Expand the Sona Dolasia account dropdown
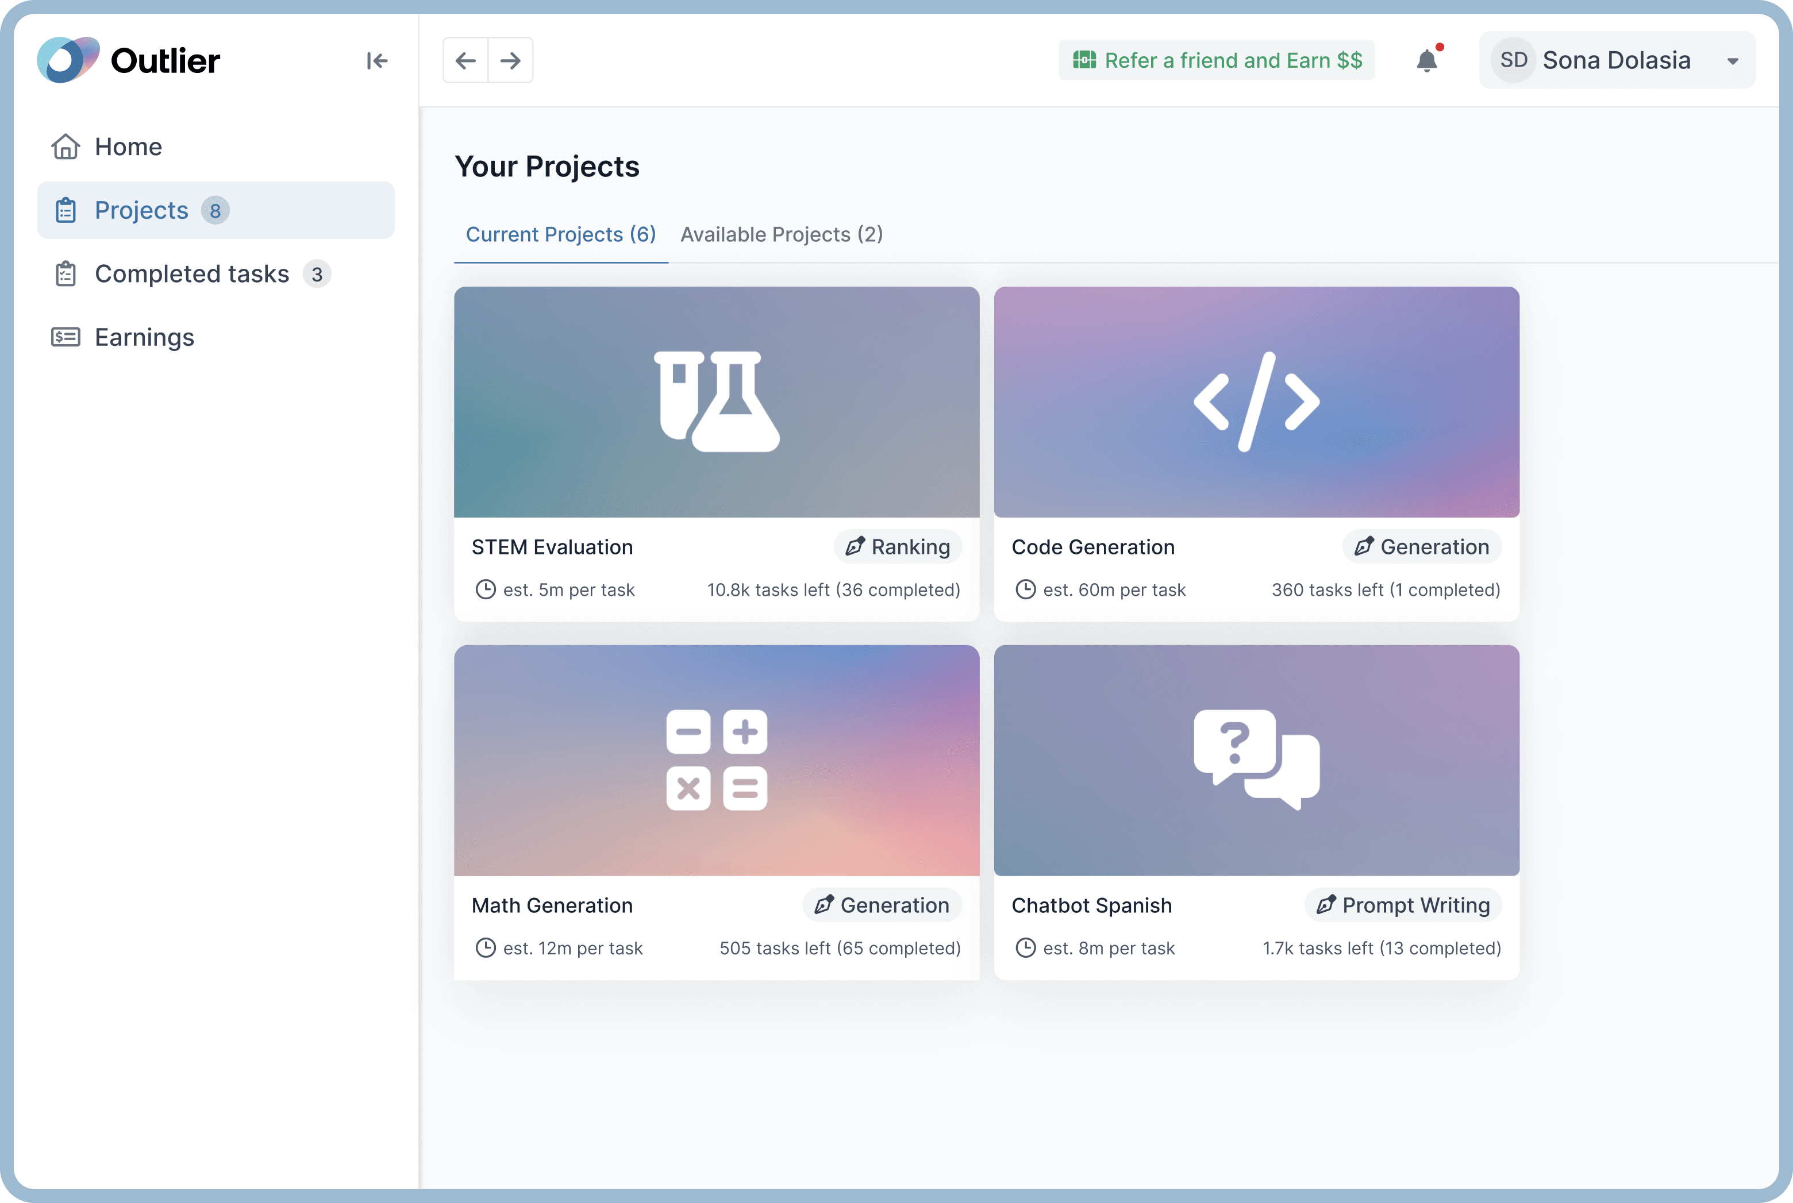 pyautogui.click(x=1733, y=61)
